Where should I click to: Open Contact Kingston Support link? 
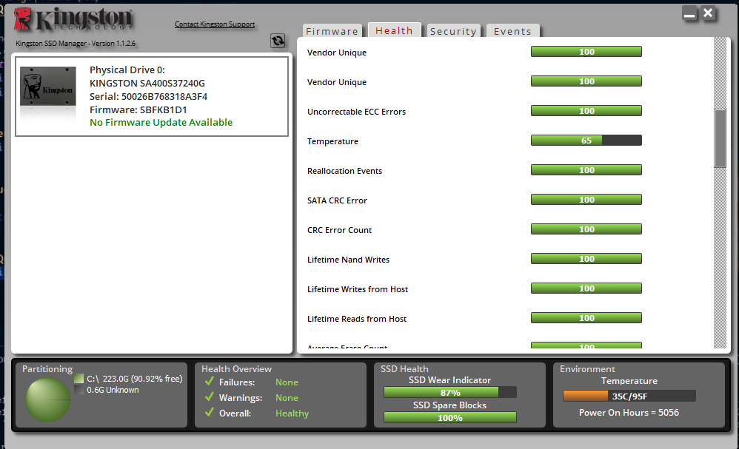(x=215, y=24)
